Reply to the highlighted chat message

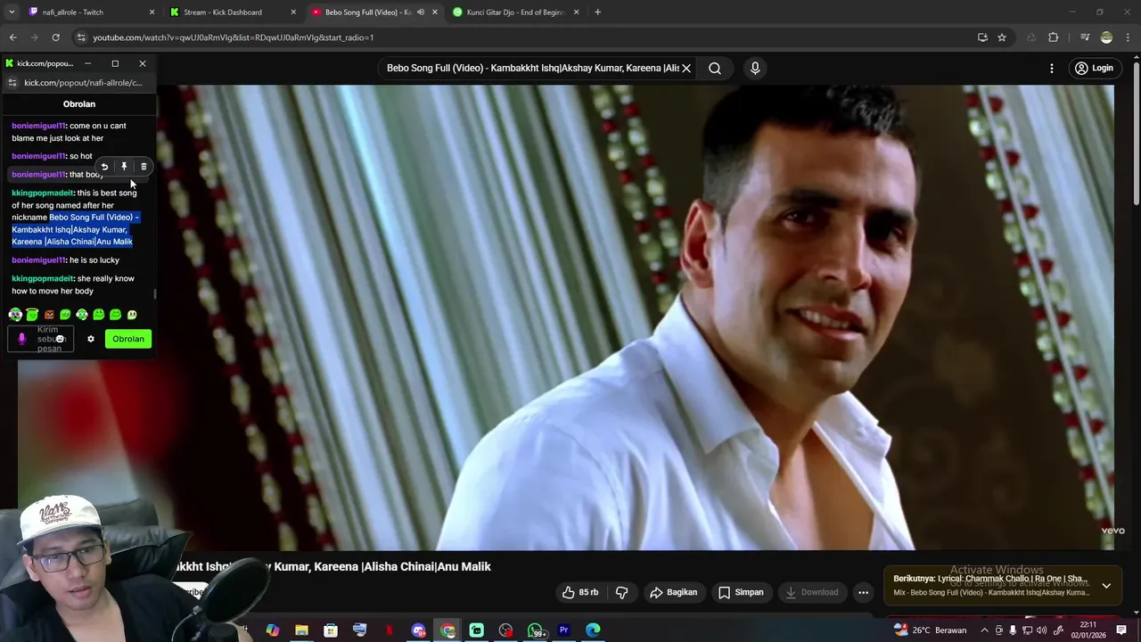pyautogui.click(x=104, y=167)
